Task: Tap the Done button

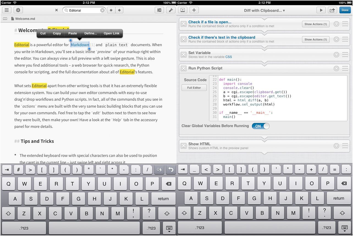Action: [x=345, y=10]
